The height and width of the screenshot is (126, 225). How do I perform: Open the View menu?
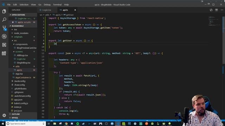point(33,5)
